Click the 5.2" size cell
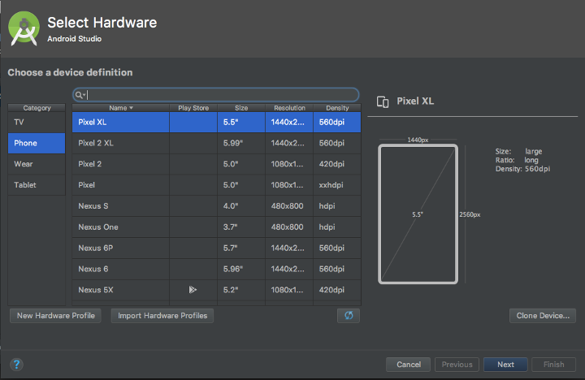The image size is (585, 380). (241, 290)
